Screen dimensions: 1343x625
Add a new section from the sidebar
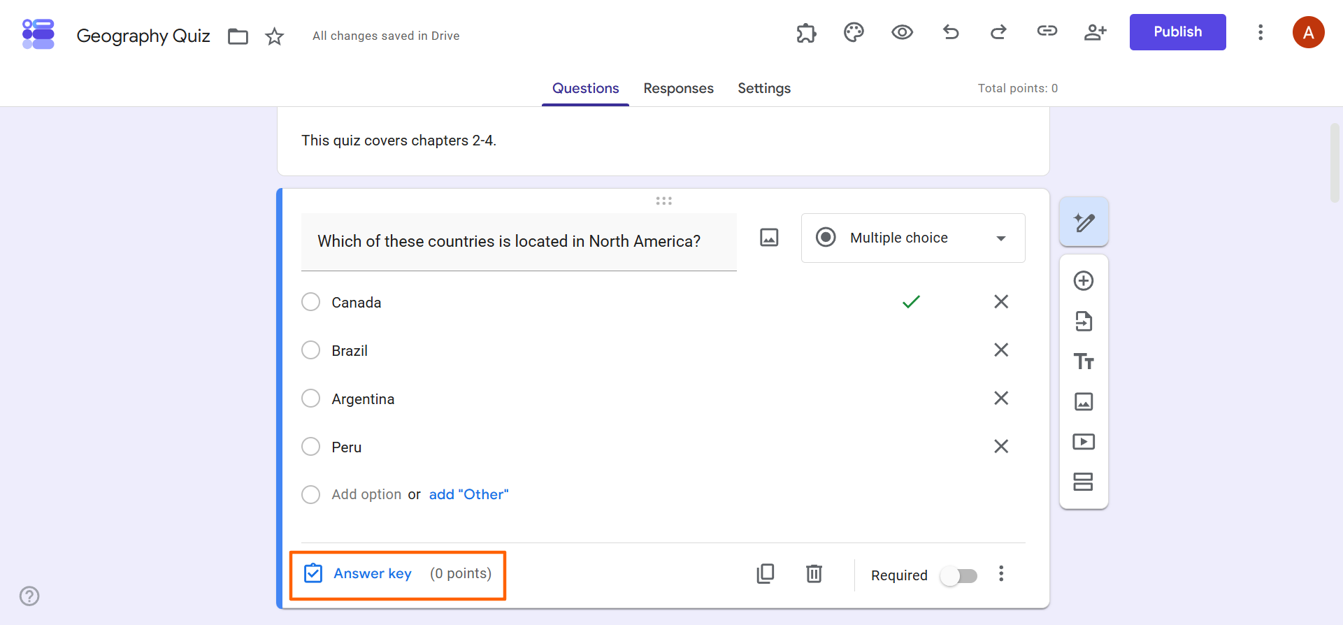click(x=1084, y=482)
